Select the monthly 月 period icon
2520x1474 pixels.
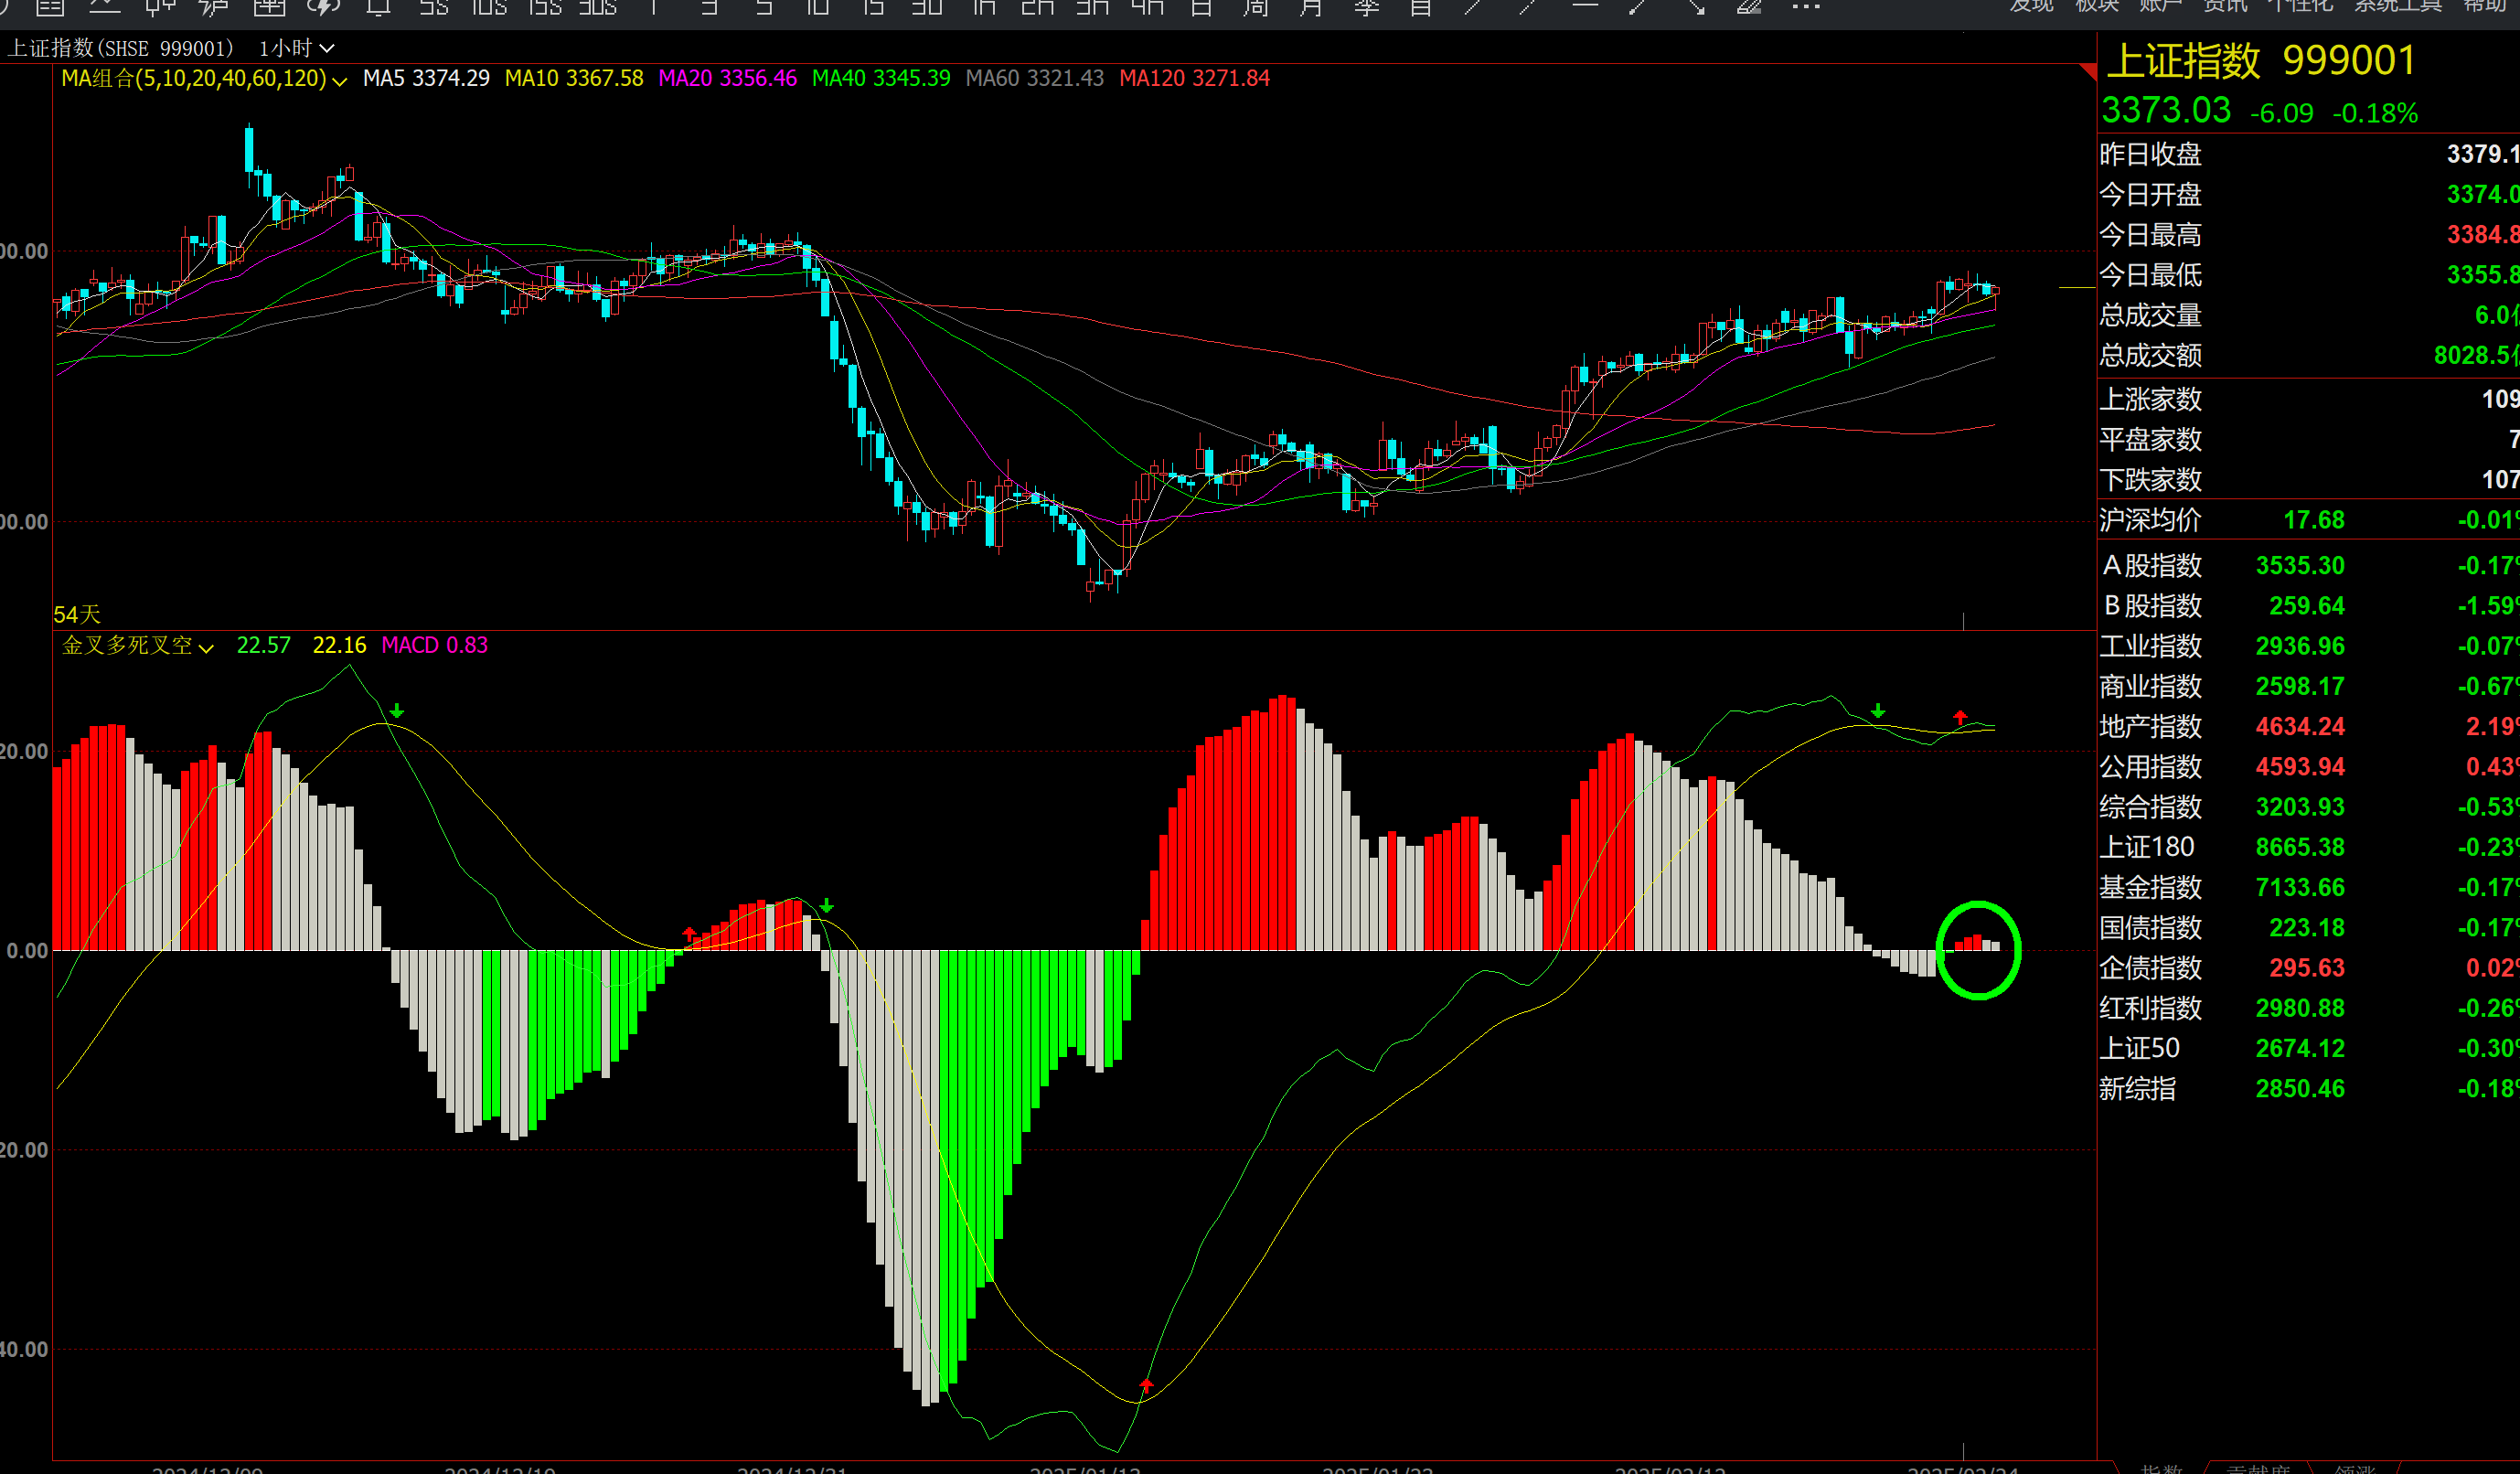point(1311,7)
